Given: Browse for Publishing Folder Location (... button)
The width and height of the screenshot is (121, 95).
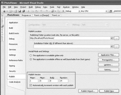Looking at the screenshot, I should [x=116, y=38].
